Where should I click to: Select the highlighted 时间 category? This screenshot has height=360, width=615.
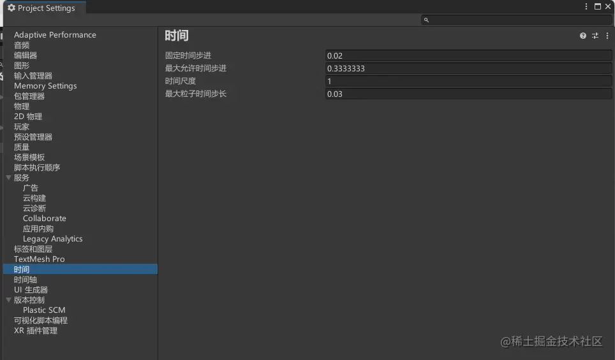point(80,269)
